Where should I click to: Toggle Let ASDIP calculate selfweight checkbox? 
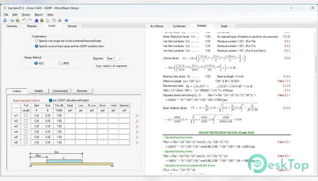coord(51,100)
